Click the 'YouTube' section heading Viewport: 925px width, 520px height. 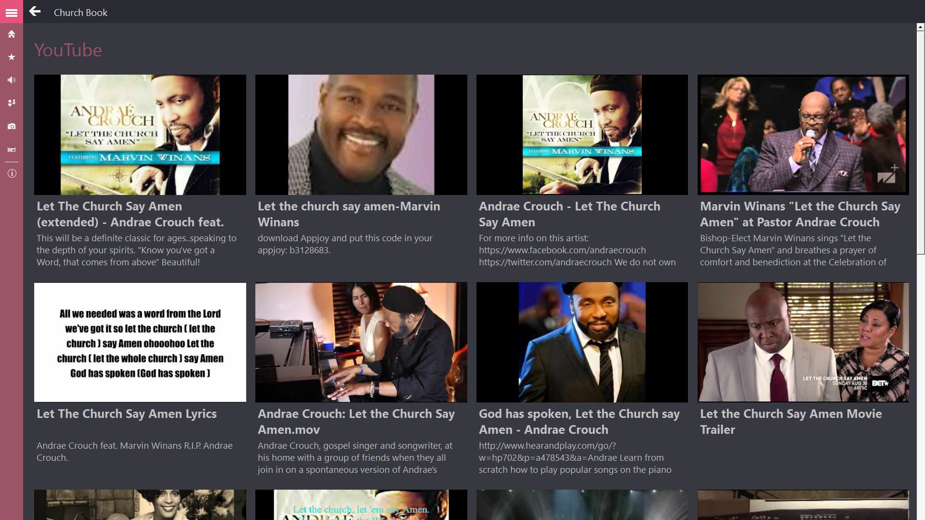(68, 50)
